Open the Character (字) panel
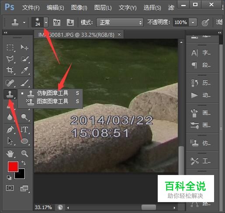Viewport: 225px width, 213px height. point(201,52)
